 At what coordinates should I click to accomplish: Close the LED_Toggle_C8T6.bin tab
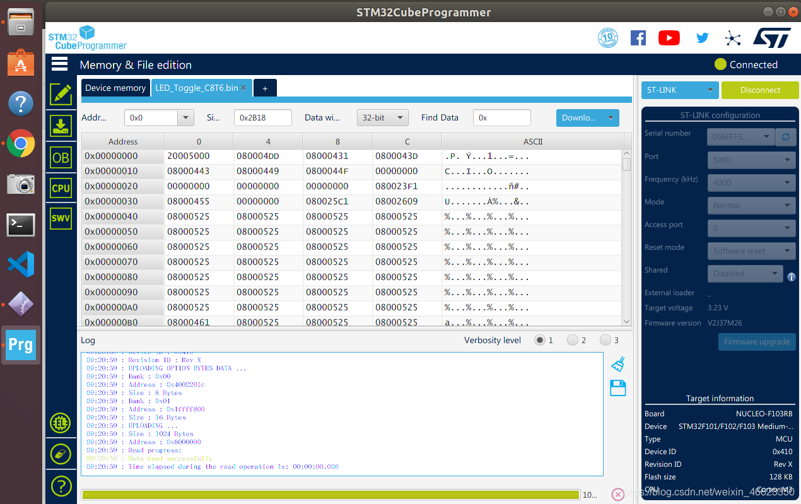tap(244, 88)
